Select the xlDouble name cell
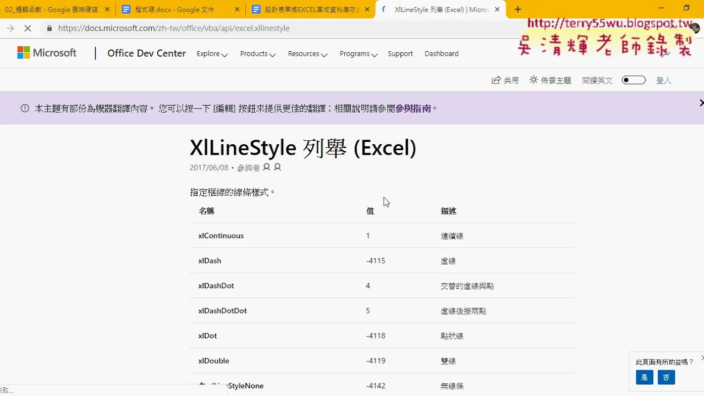The width and height of the screenshot is (704, 396). (214, 361)
